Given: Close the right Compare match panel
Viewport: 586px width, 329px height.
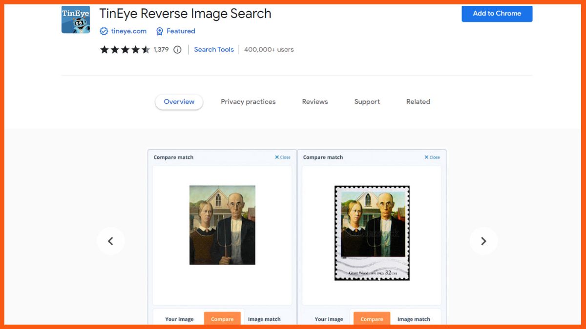Looking at the screenshot, I should click(432, 157).
